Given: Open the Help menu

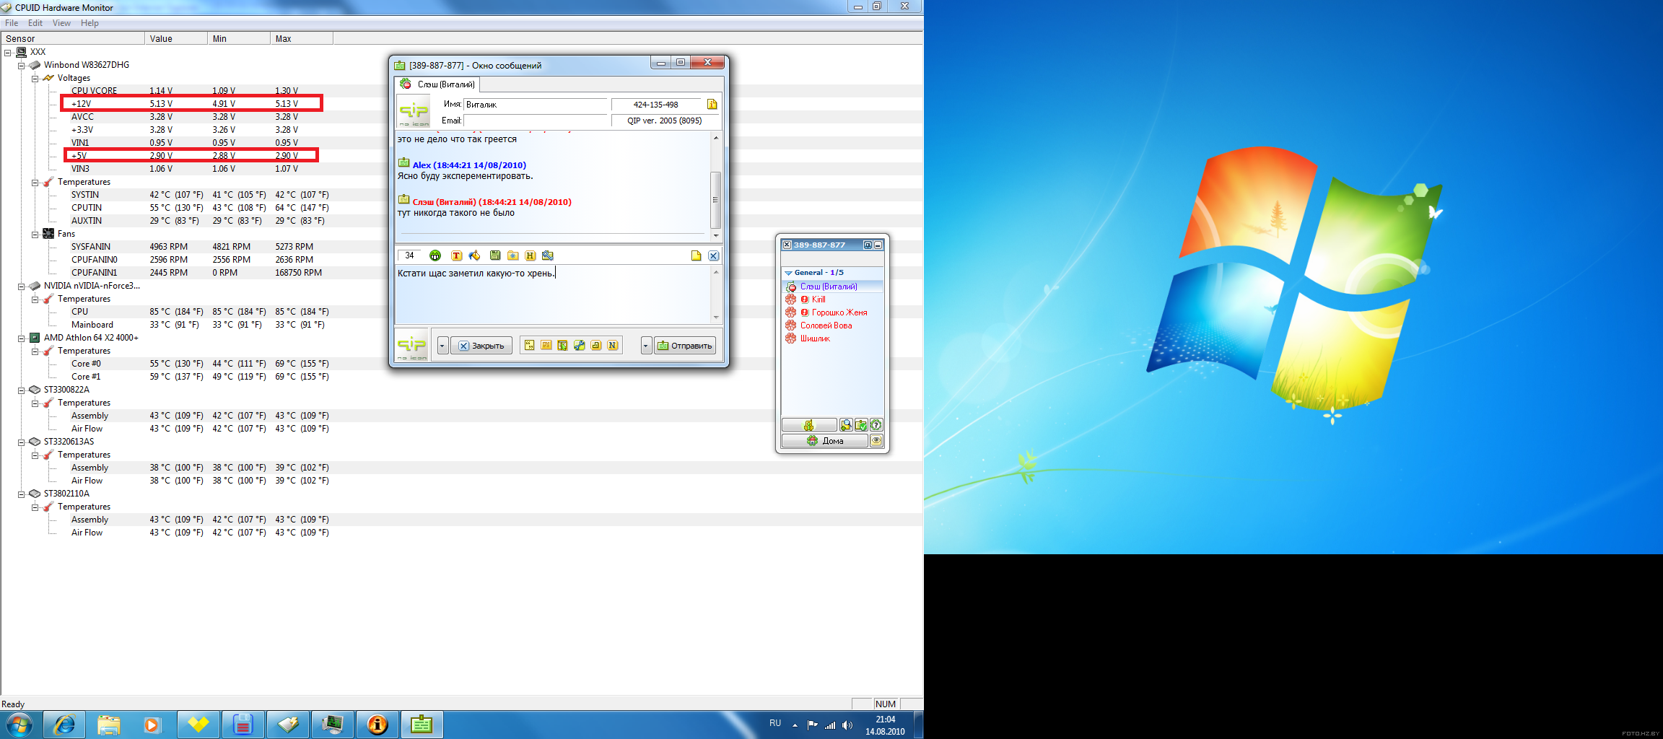Looking at the screenshot, I should point(90,23).
